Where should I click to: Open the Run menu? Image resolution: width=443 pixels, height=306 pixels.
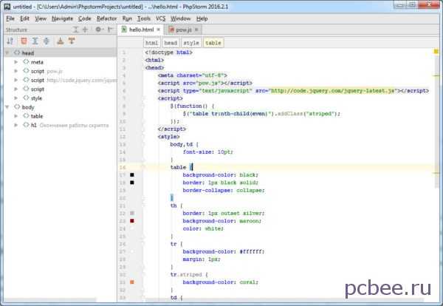(x=127, y=18)
